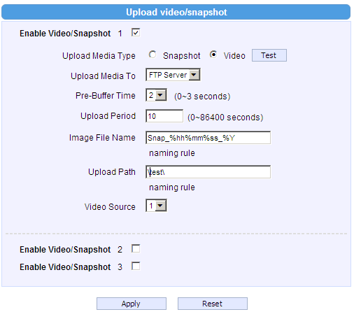Click the Video Source arrow icon

pyautogui.click(x=160, y=206)
